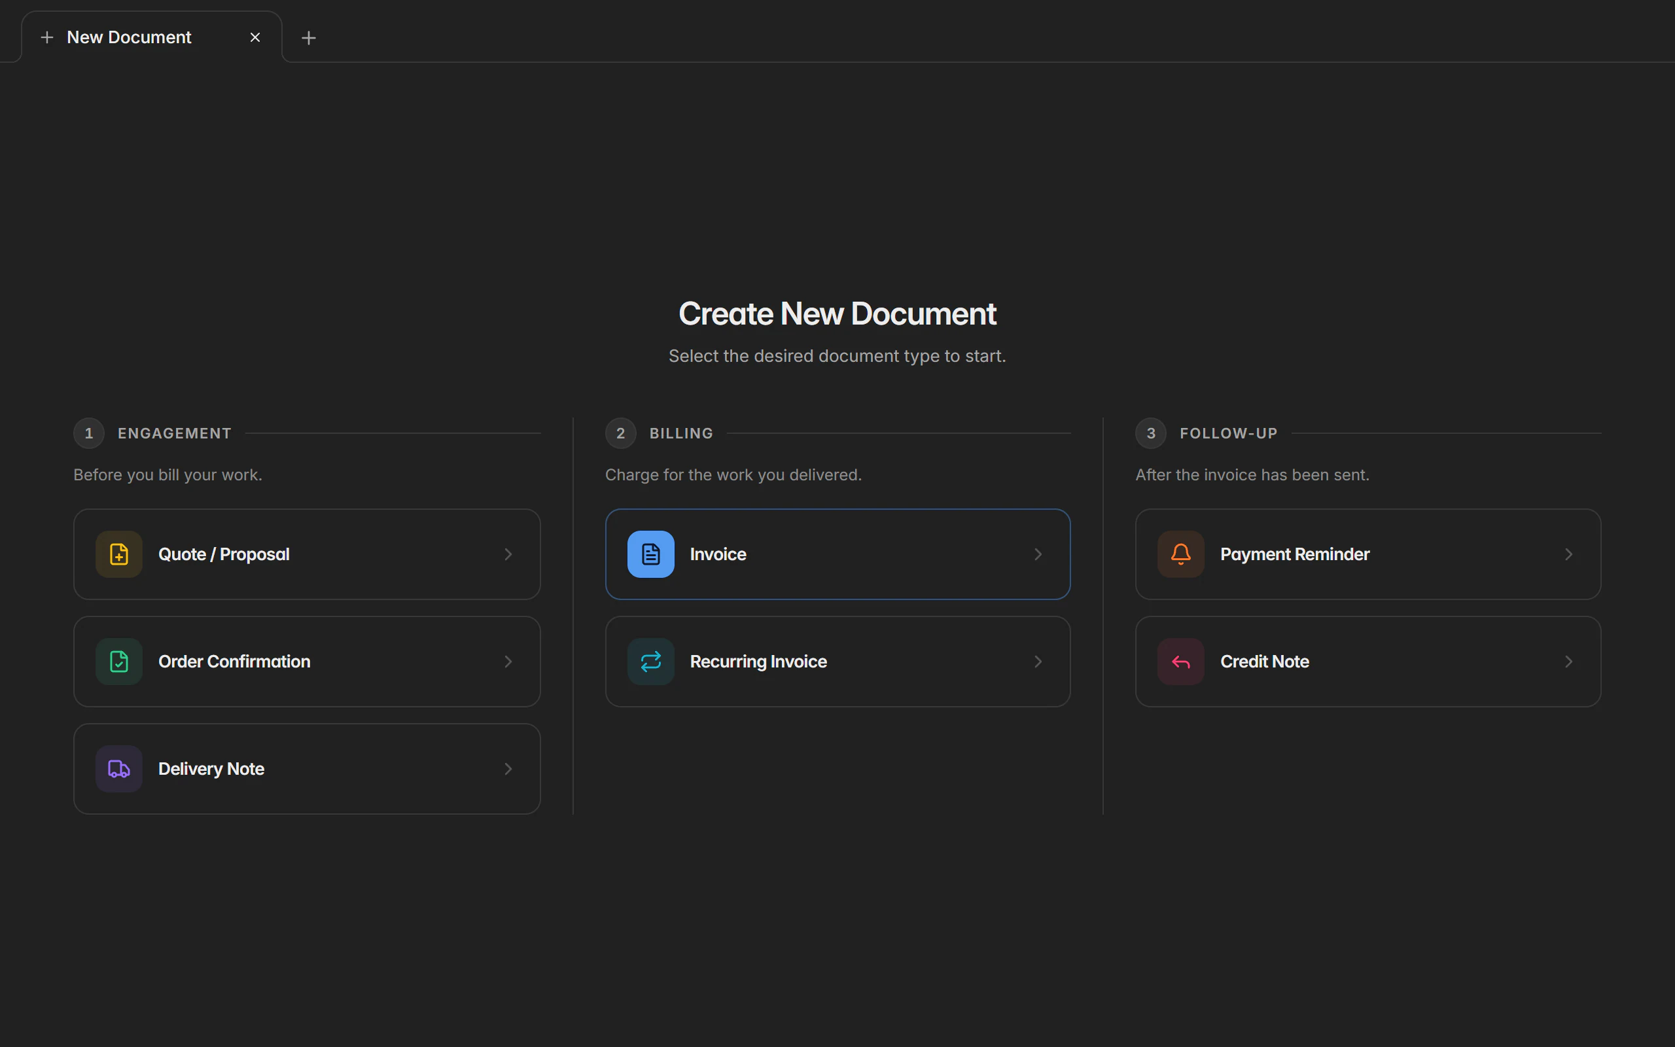1675x1047 pixels.
Task: Choose the Payment Reminder document type
Action: [x=1367, y=554]
